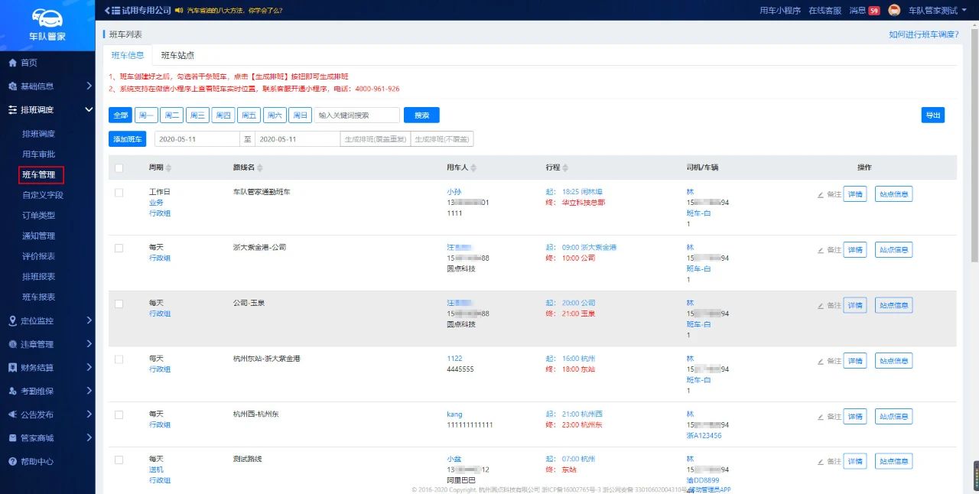
Task: Click the pencil 备注 icon in first row
Action: click(821, 194)
